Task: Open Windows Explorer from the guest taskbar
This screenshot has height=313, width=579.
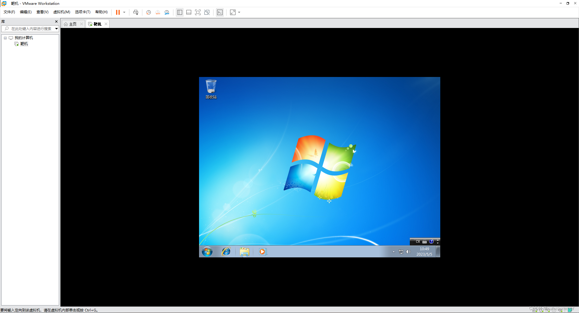Action: (x=245, y=252)
